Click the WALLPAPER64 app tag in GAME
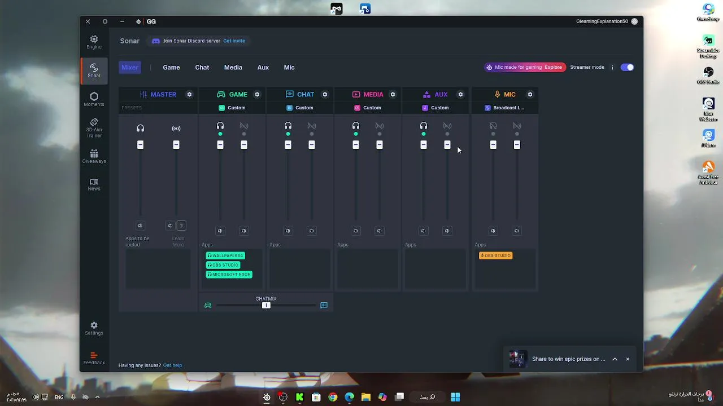The width and height of the screenshot is (723, 406). pyautogui.click(x=225, y=255)
